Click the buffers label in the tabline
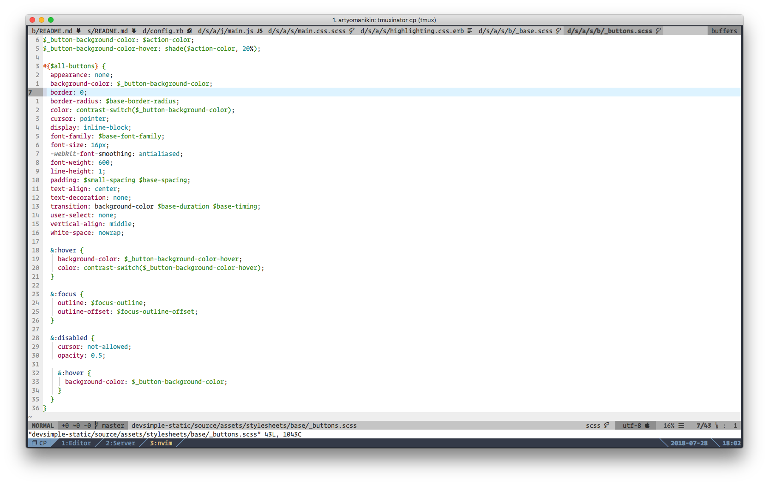The width and height of the screenshot is (769, 485). coord(724,31)
